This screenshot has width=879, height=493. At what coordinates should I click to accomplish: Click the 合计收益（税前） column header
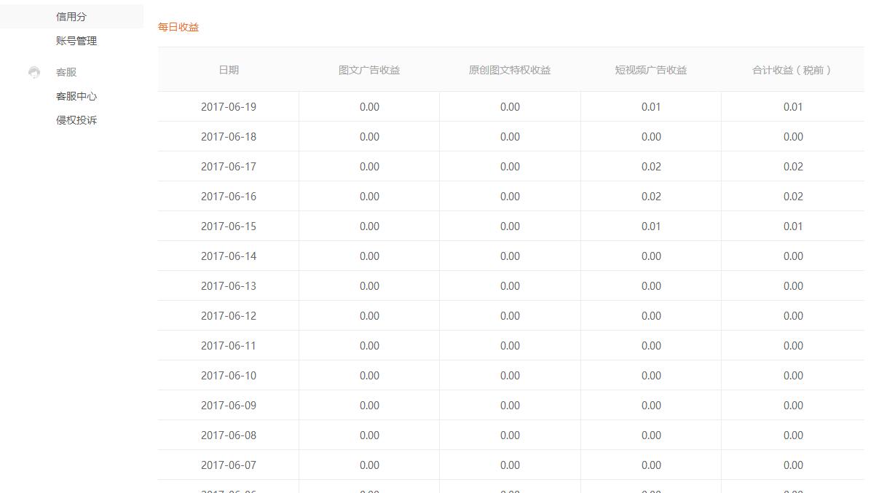[792, 70]
